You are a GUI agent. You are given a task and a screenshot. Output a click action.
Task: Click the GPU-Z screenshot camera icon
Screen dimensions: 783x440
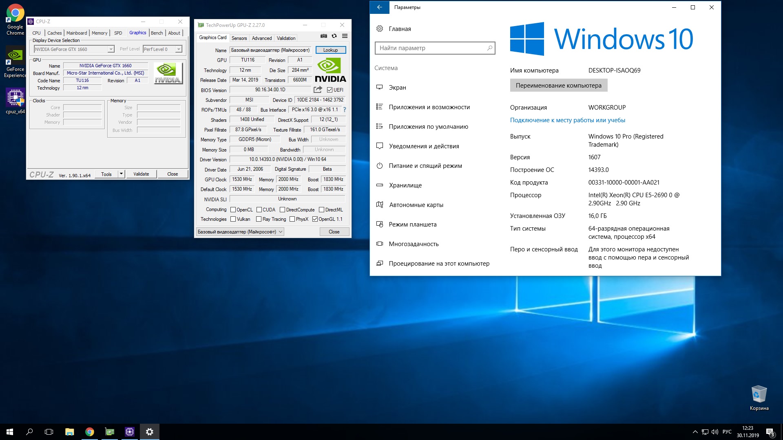pyautogui.click(x=323, y=36)
